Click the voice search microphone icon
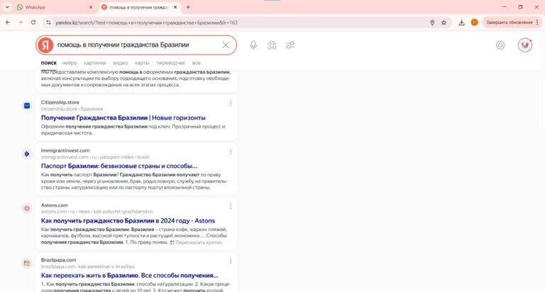545x292 pixels. coord(253,45)
